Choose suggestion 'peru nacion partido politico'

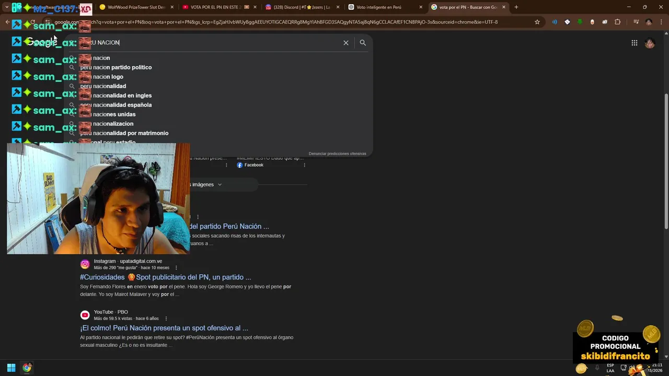[116, 67]
